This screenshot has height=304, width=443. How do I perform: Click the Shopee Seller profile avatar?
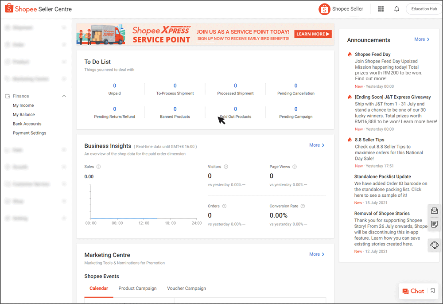(324, 9)
